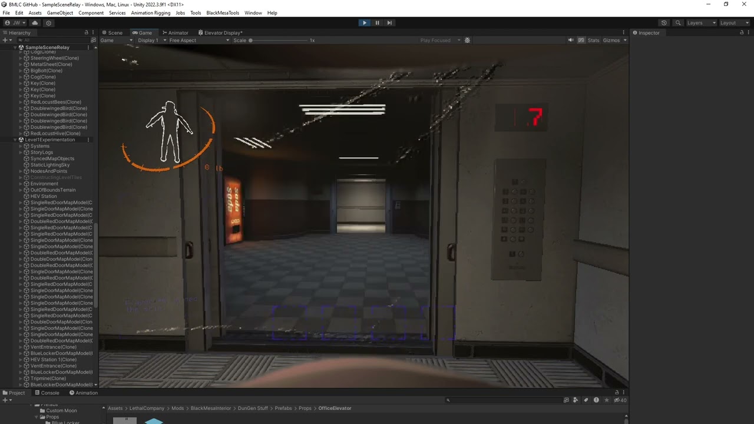Lock the Inspector panel
The width and height of the screenshot is (754, 424).
(x=741, y=32)
